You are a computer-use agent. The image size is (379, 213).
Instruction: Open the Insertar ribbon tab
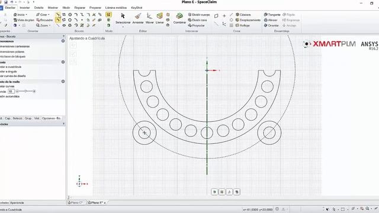tap(25, 8)
